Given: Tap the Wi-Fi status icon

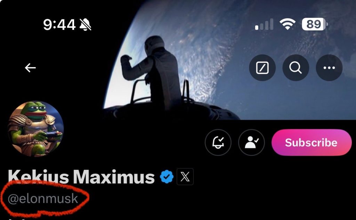Looking at the screenshot, I should click(288, 24).
